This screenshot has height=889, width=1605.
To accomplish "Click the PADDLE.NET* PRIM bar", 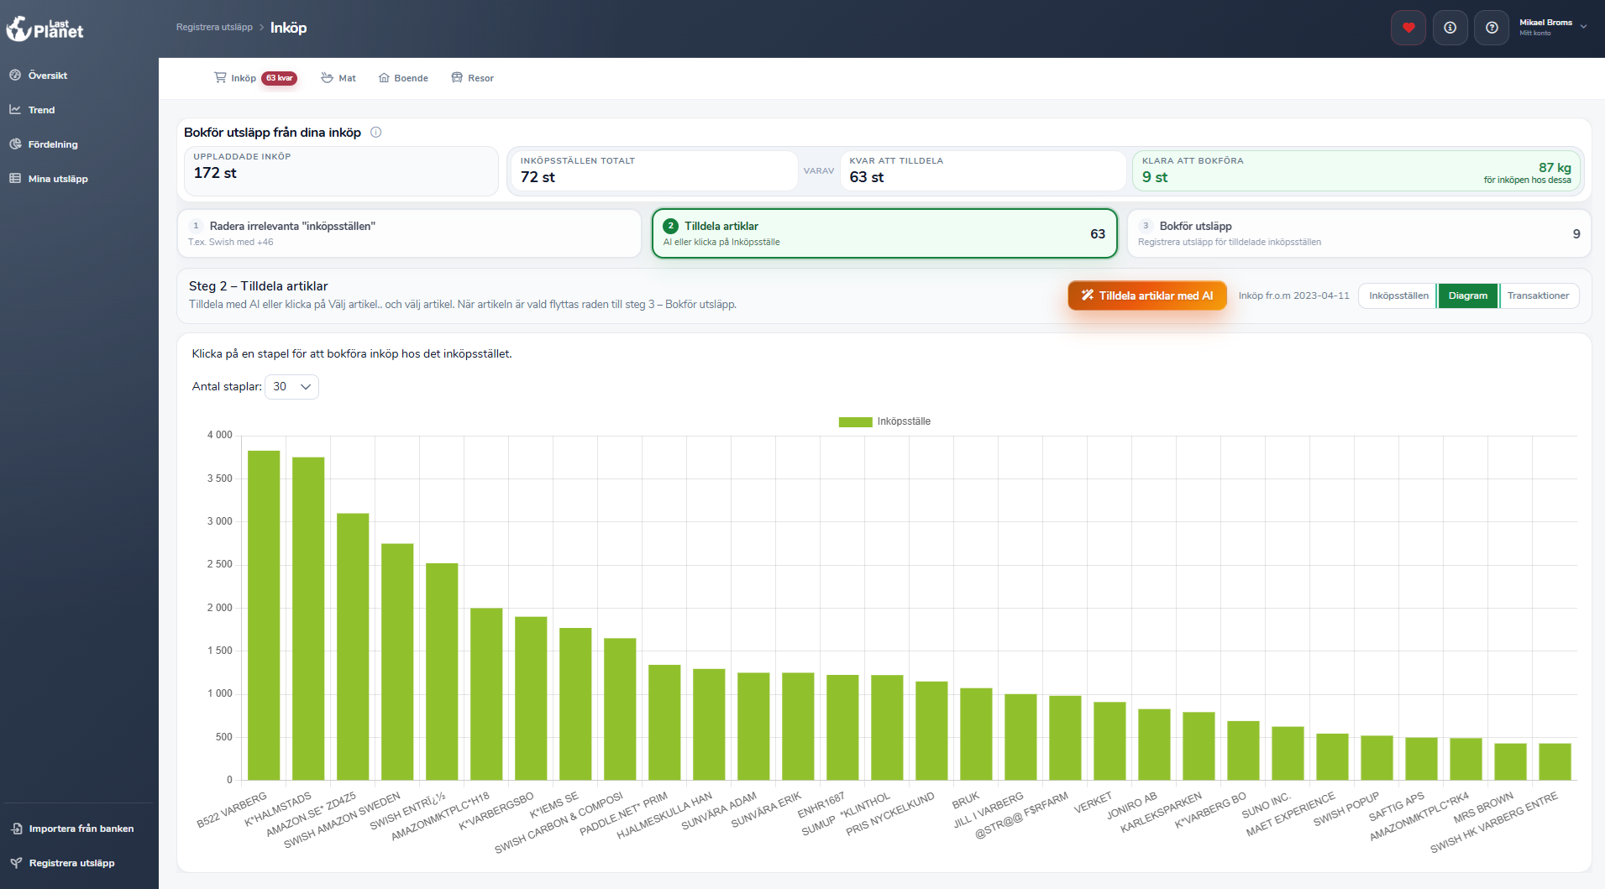I will [664, 723].
